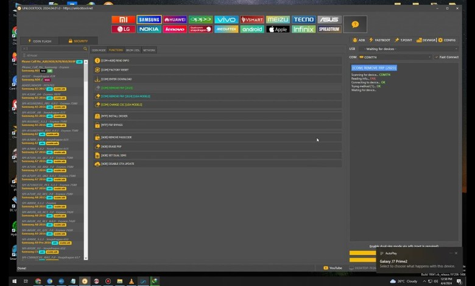Open the LG brand section
The width and height of the screenshot is (475, 286).
(123, 29)
